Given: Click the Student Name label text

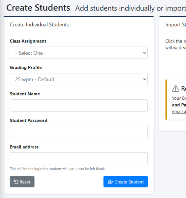Looking at the screenshot, I should tap(25, 94).
